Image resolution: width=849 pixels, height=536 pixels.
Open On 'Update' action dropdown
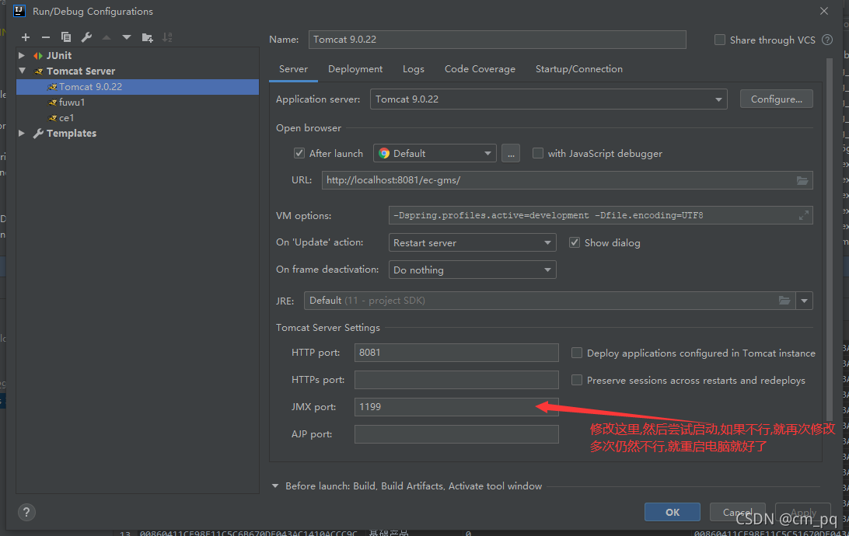point(472,242)
